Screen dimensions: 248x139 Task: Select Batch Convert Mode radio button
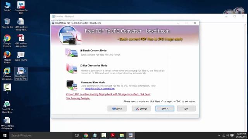pyautogui.click(x=81, y=51)
